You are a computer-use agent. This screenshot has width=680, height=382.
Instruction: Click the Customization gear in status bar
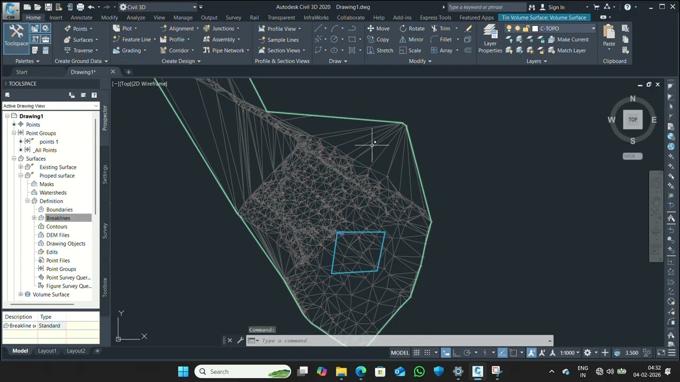tap(588, 353)
